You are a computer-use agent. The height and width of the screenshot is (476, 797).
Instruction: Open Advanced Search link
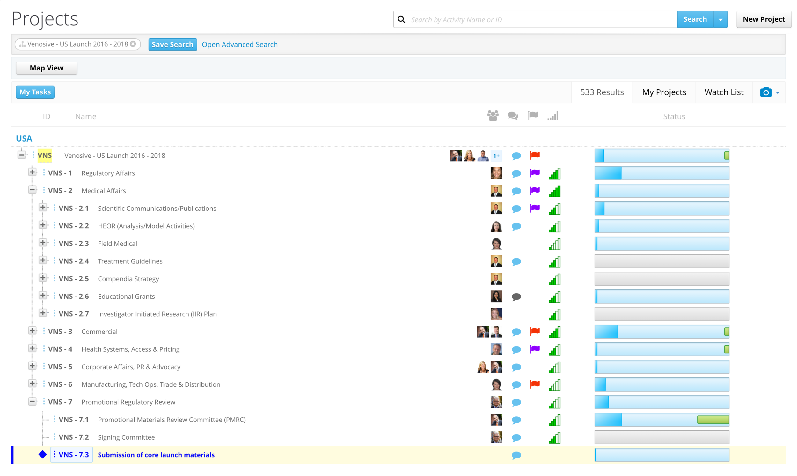point(240,45)
